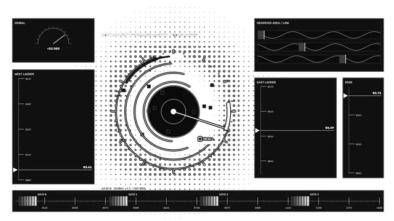Click the AZ / GIMBAL / LINK status line
The height and width of the screenshot is (221, 394).
123,188
